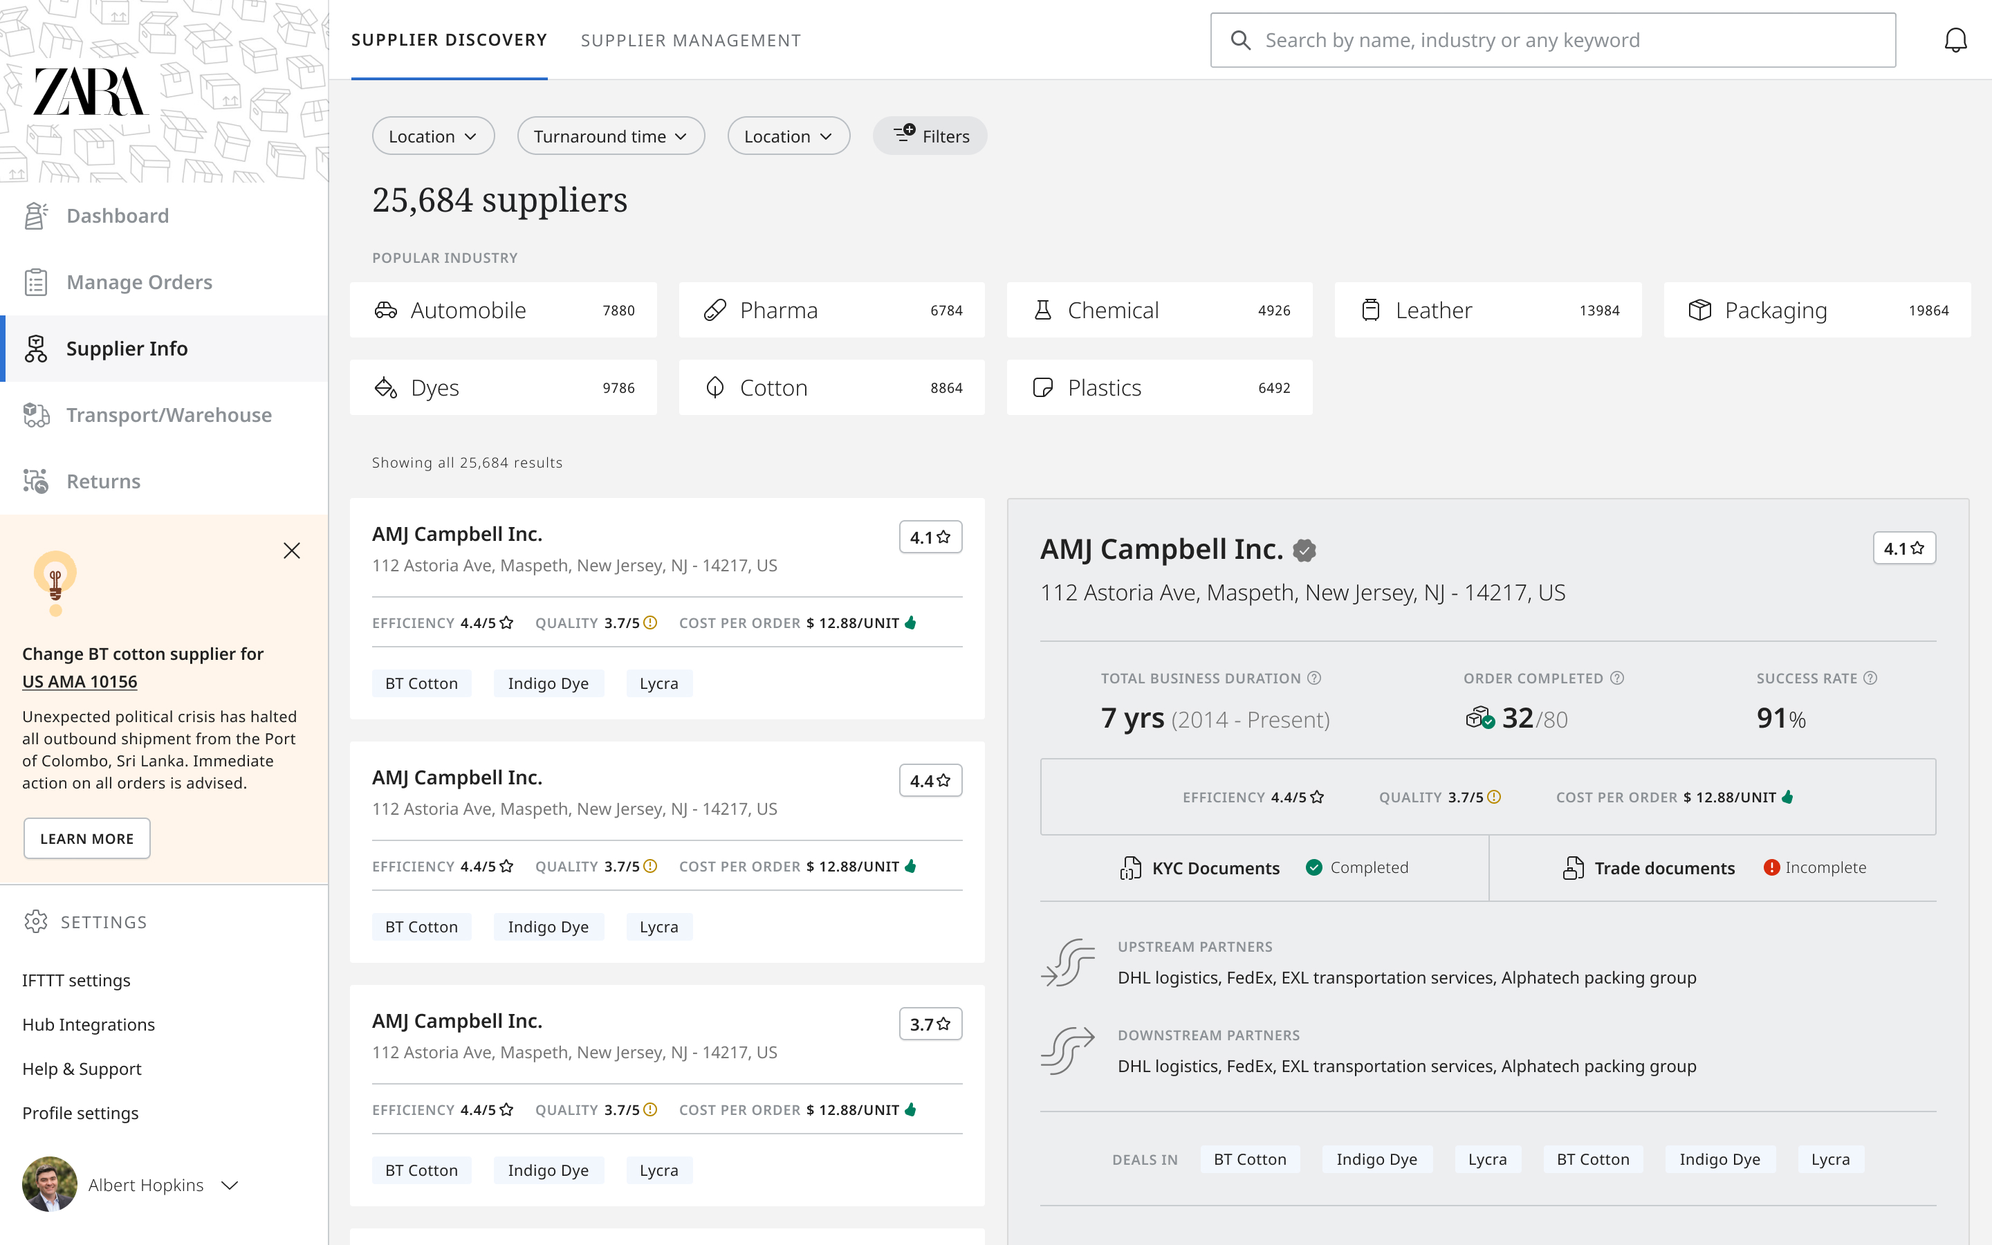Select the Packaging 19864 industry tile

click(1817, 311)
